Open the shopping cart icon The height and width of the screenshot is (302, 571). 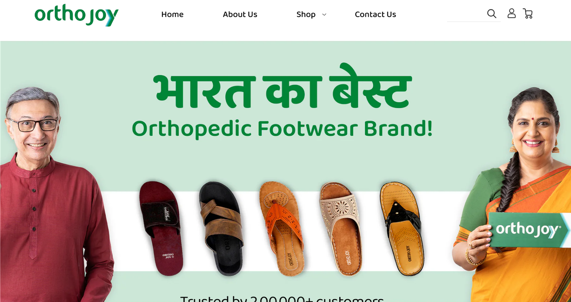point(528,14)
